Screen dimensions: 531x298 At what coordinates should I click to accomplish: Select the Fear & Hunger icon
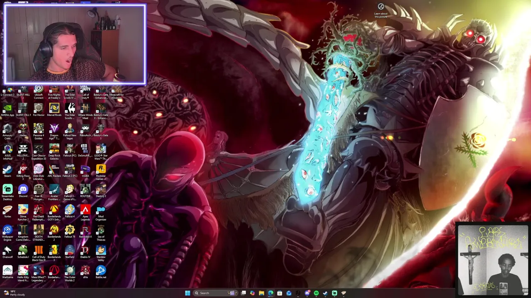[x=39, y=193]
